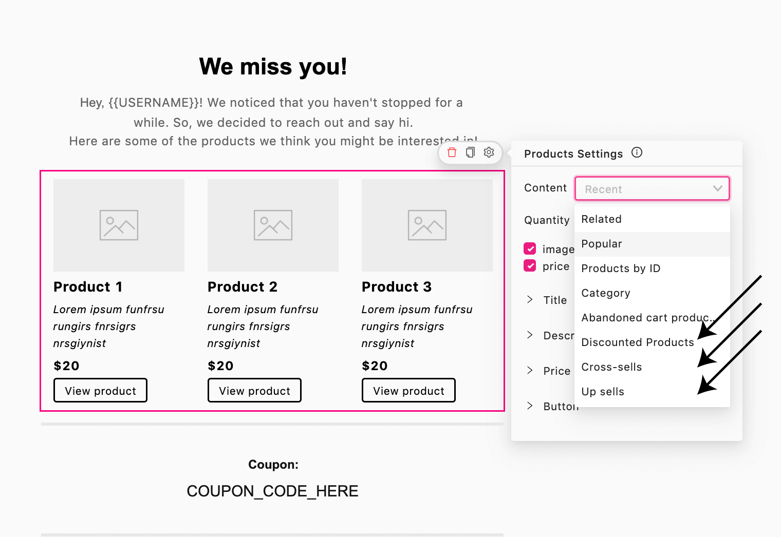Select Popular from the content list
Screen dimensions: 781x537
(652, 244)
